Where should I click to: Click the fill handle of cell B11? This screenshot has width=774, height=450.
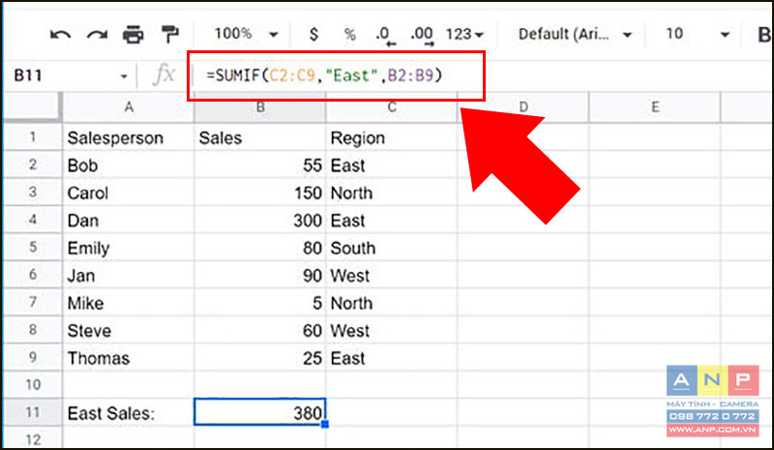tap(325, 424)
